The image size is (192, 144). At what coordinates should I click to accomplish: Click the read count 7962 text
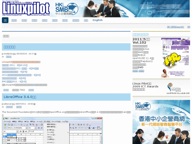click(18, 90)
